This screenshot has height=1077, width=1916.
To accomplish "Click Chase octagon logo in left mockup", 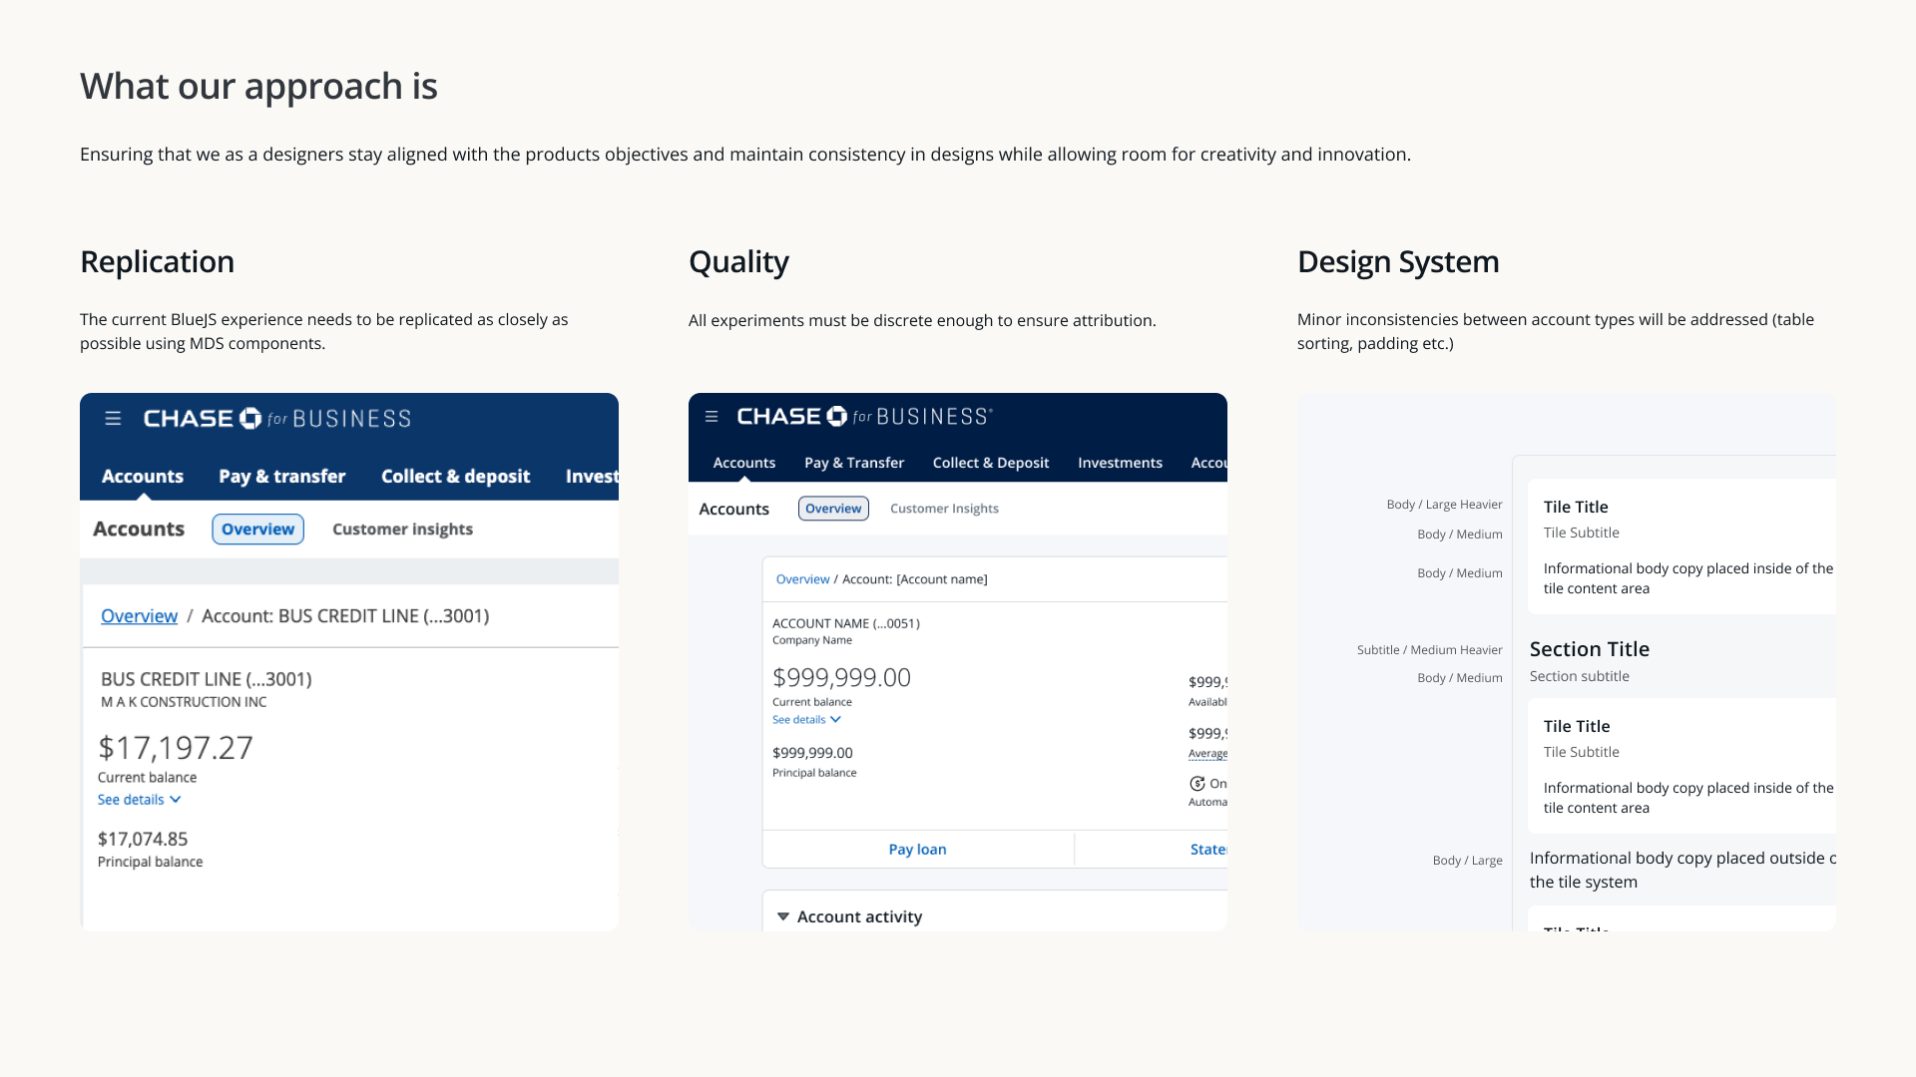I will coord(250,419).
